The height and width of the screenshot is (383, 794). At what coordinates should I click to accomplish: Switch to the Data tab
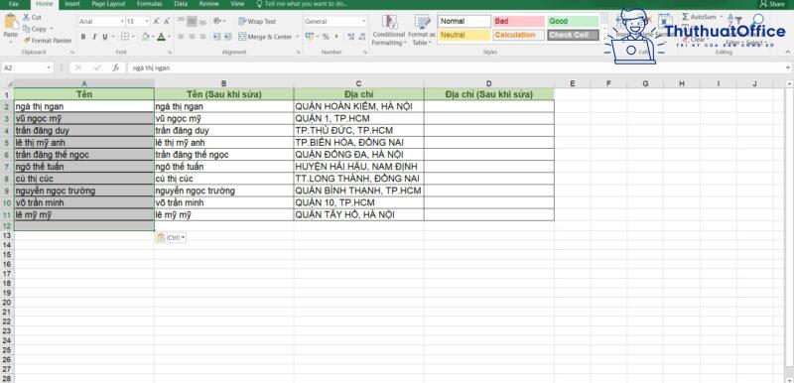(181, 4)
